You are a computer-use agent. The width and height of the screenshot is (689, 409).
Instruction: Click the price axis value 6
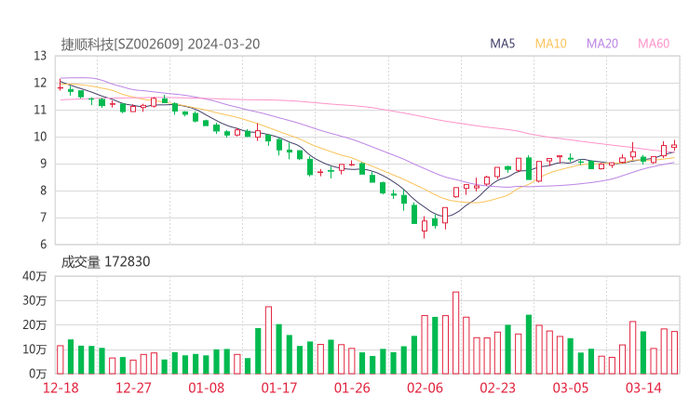click(x=43, y=244)
